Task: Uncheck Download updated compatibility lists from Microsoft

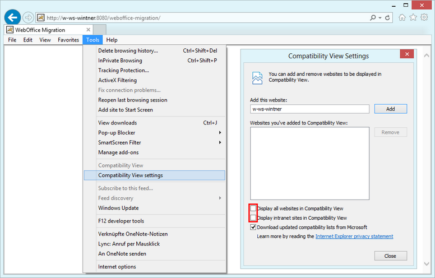Action: coord(253,227)
